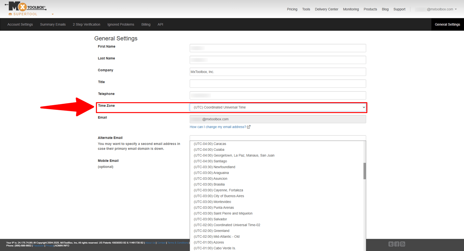
Task: Open the RSS feed icon in footer
Action: click(x=403, y=244)
